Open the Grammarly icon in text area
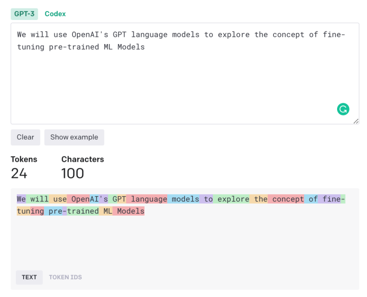The height and width of the screenshot is (297, 367). click(343, 109)
